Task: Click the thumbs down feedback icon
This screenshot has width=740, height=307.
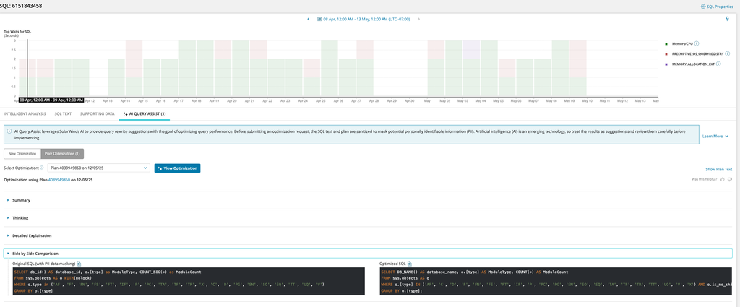Action: pyautogui.click(x=731, y=179)
